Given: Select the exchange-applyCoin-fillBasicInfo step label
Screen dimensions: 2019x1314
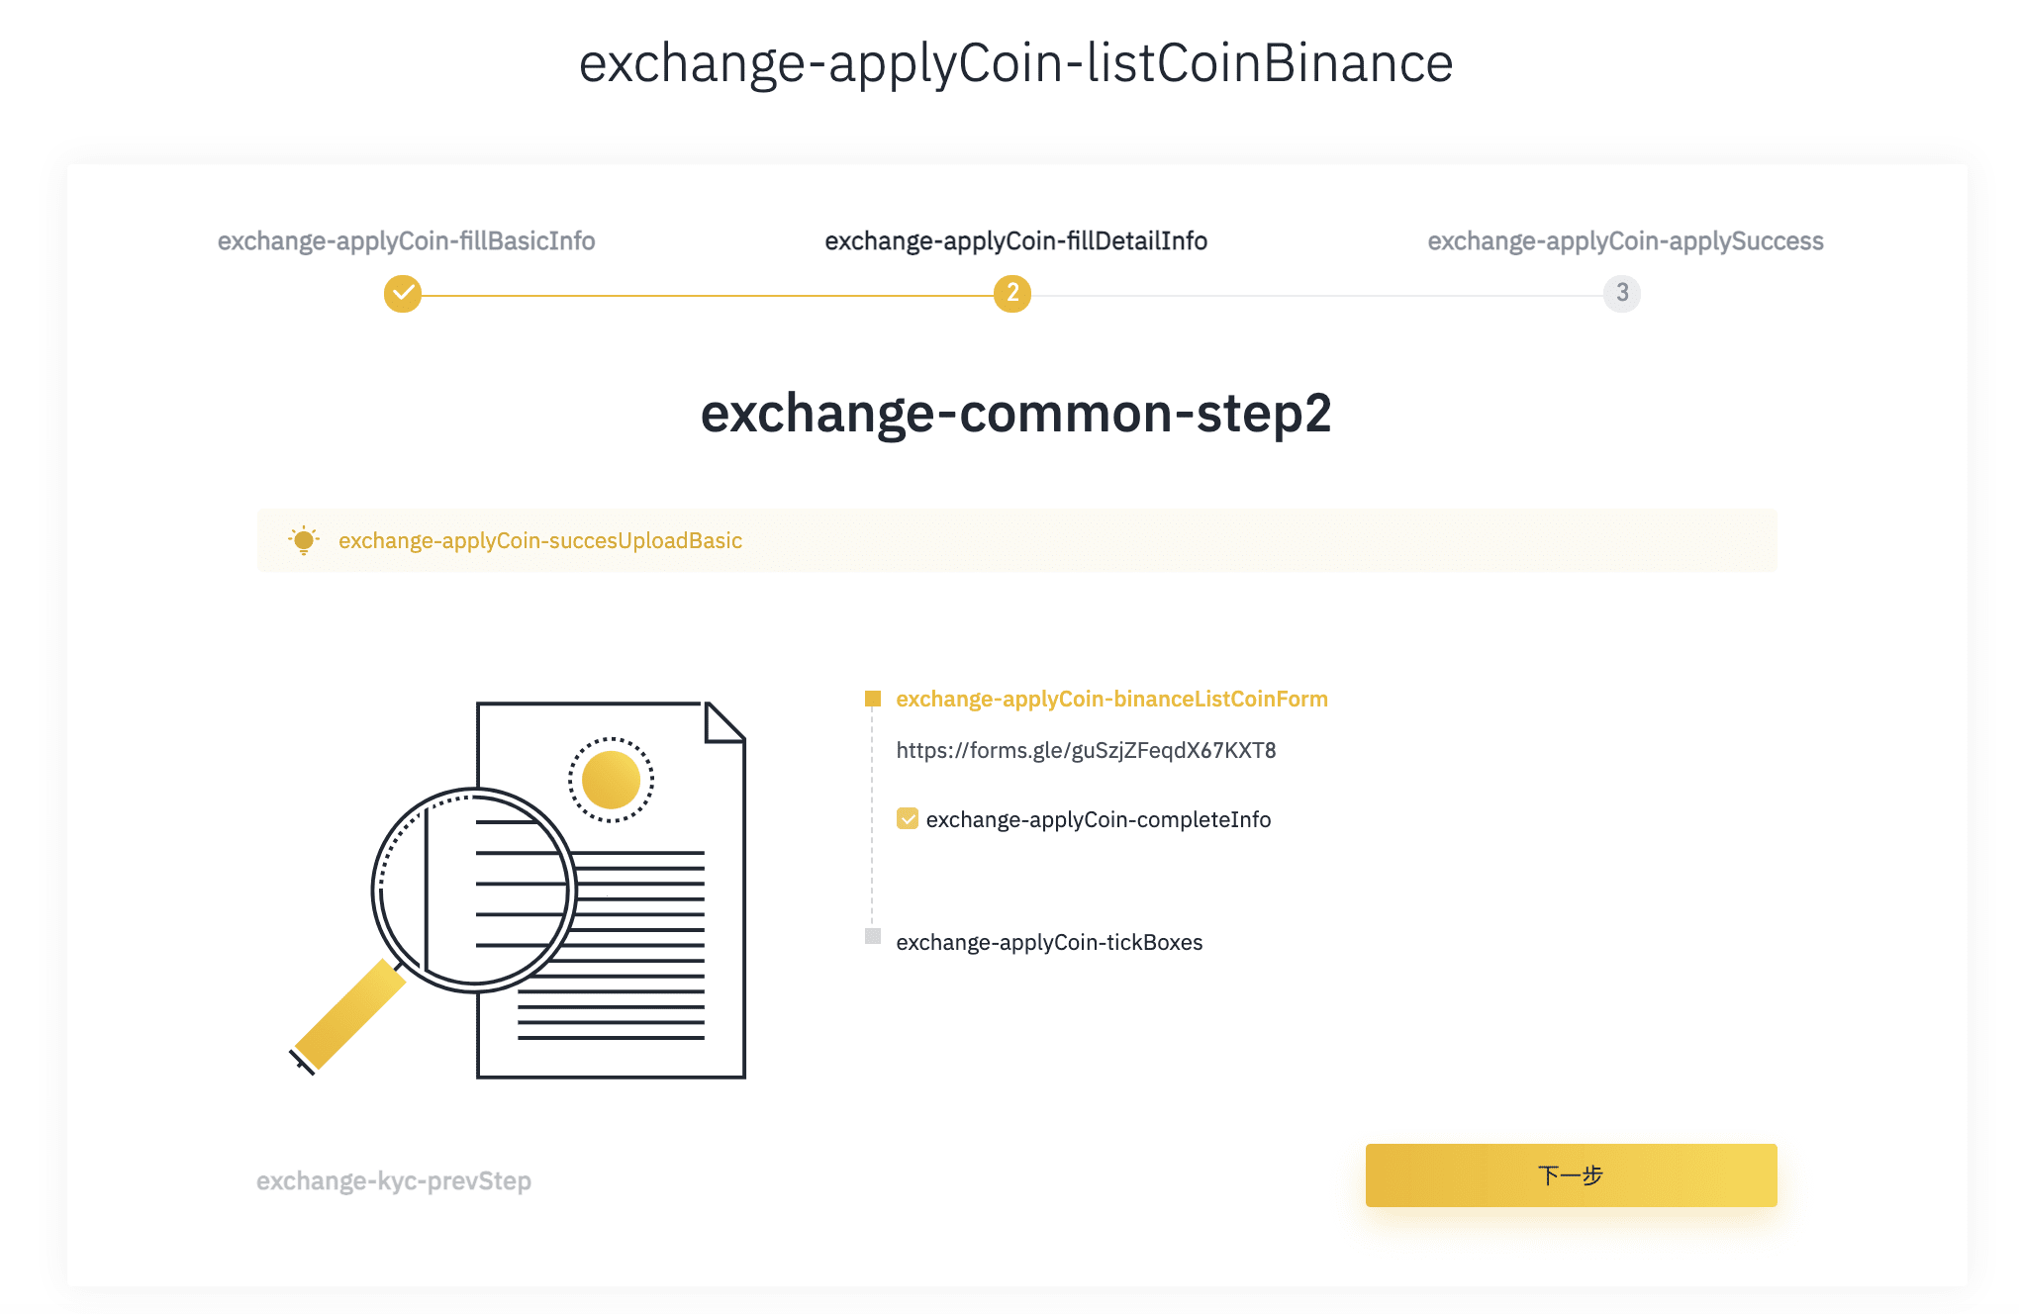Looking at the screenshot, I should (x=406, y=241).
